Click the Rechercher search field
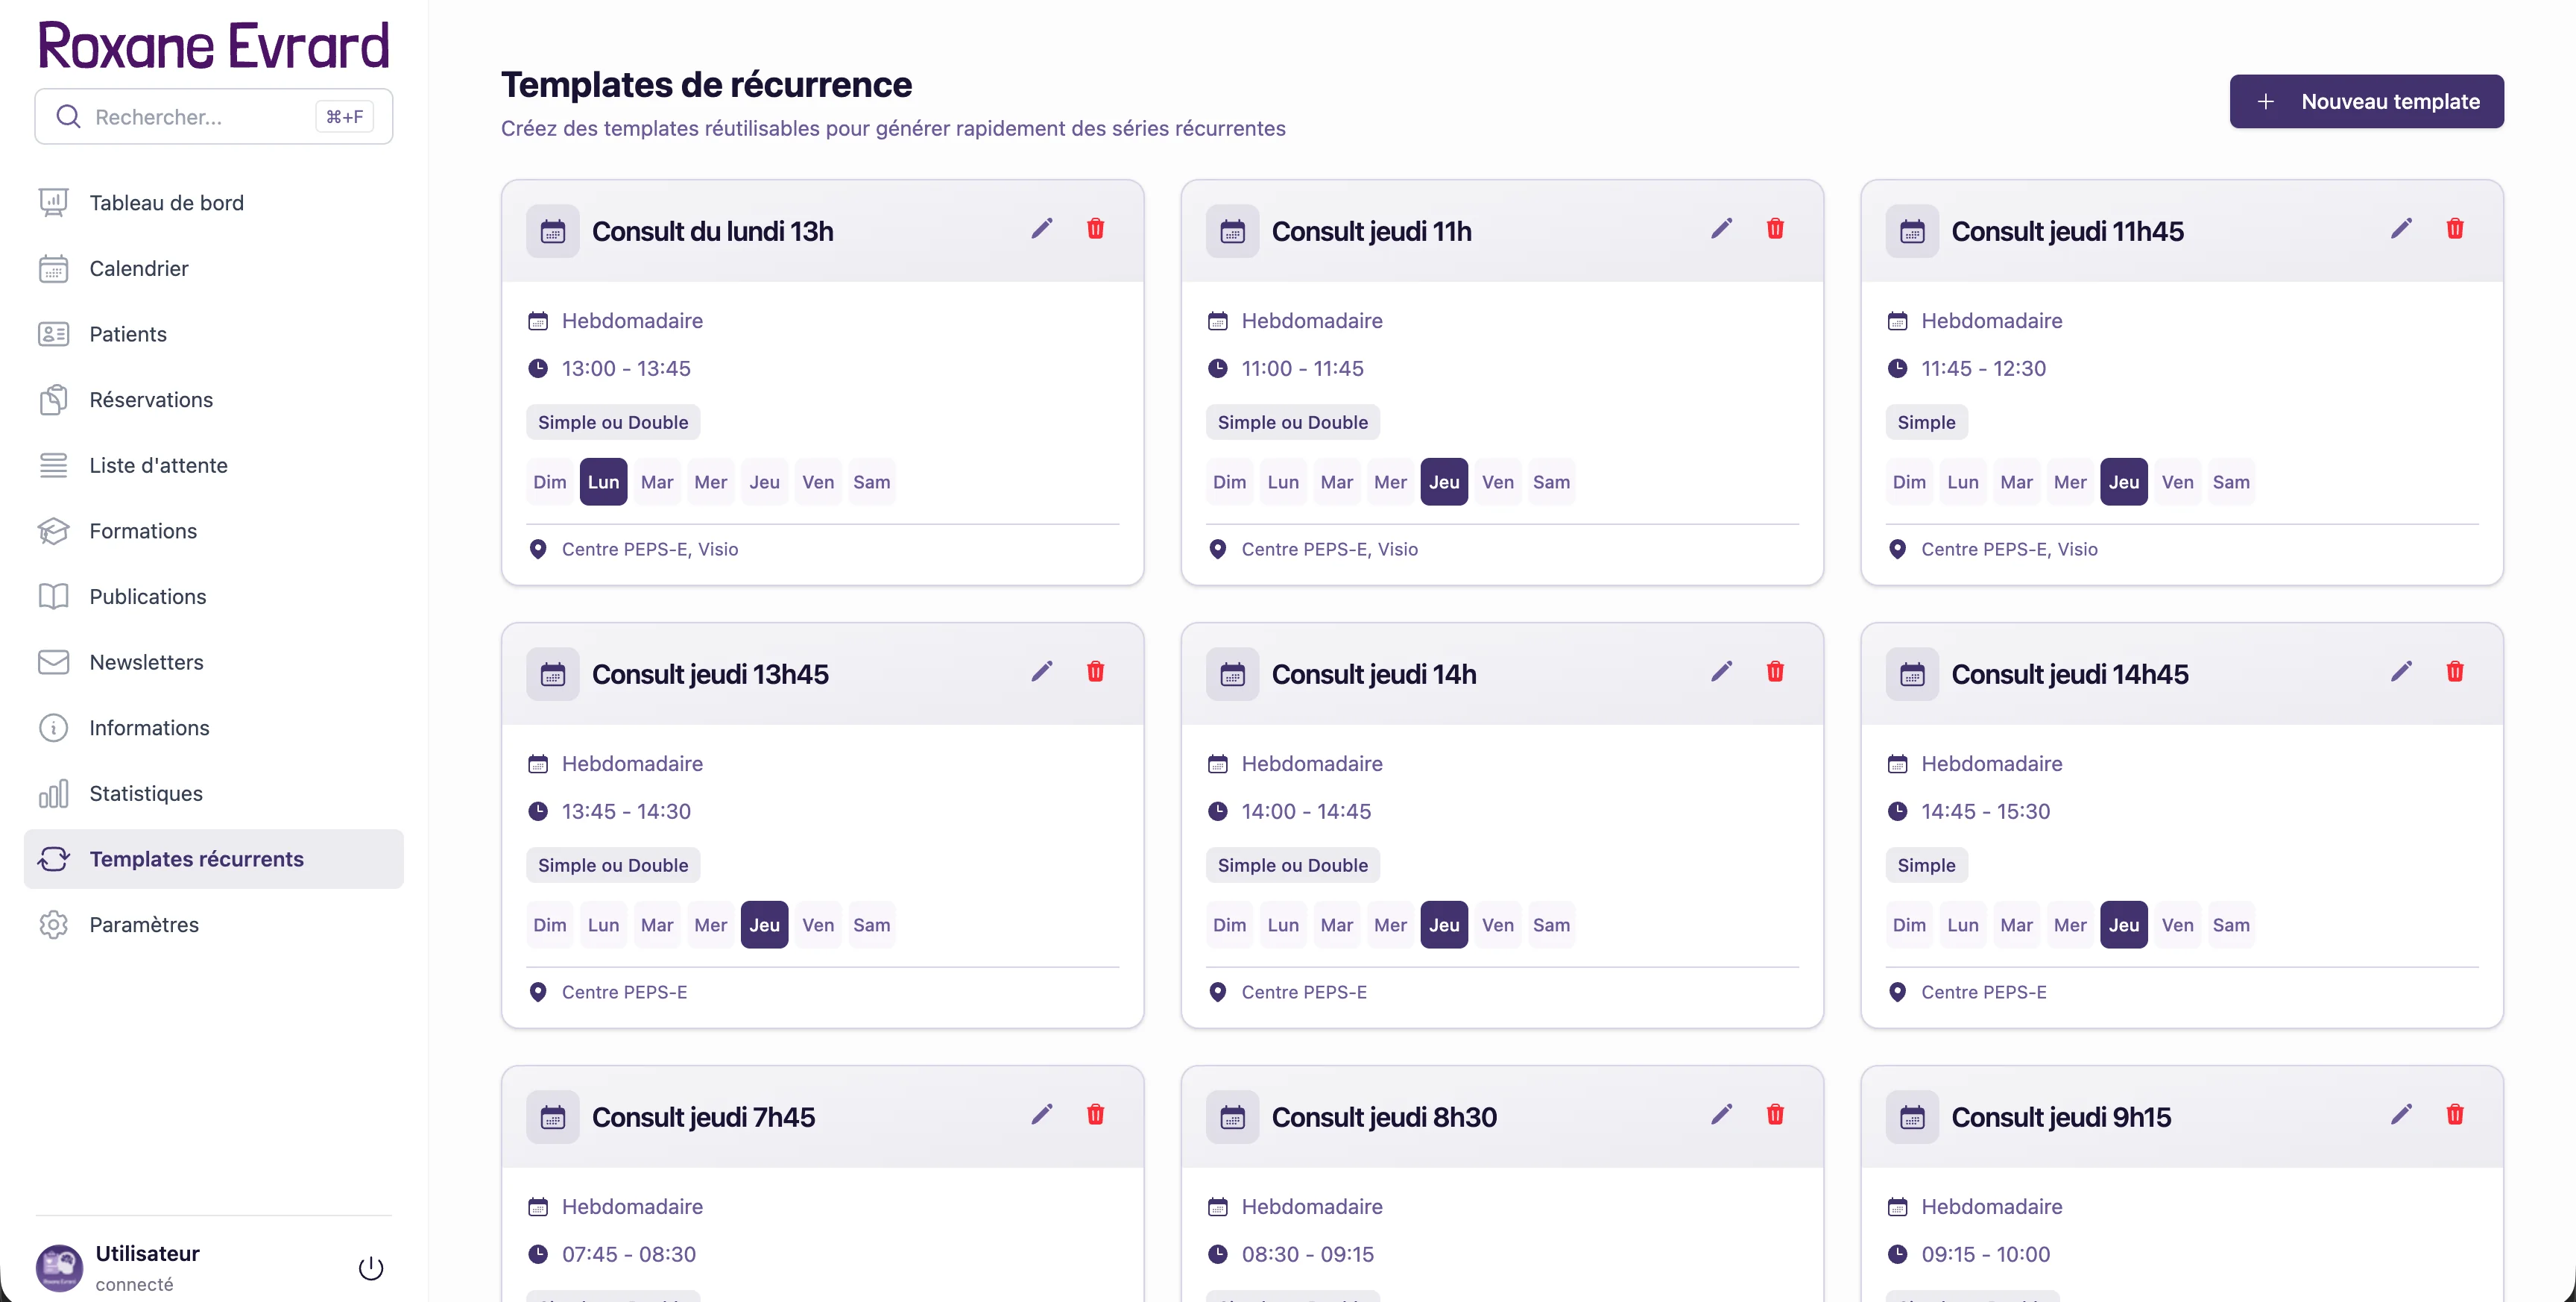2576x1302 pixels. [200, 117]
